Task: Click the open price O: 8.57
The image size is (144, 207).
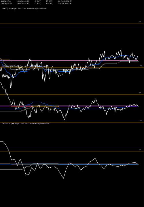Action: [37, 1]
